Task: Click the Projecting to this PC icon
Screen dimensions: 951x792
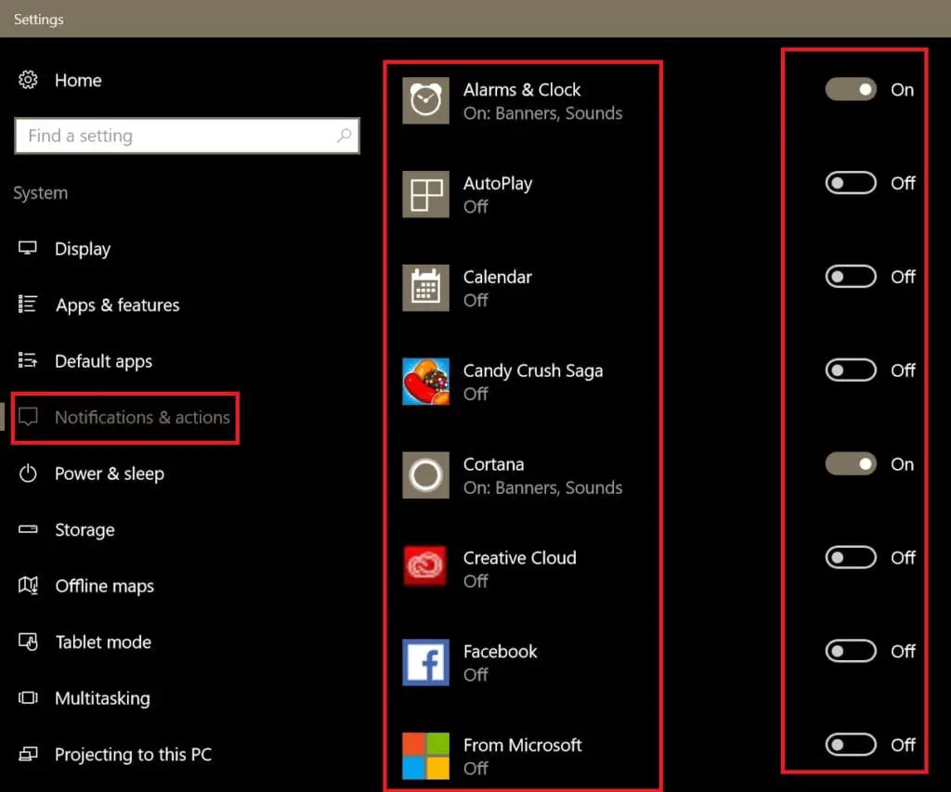Action: tap(28, 754)
